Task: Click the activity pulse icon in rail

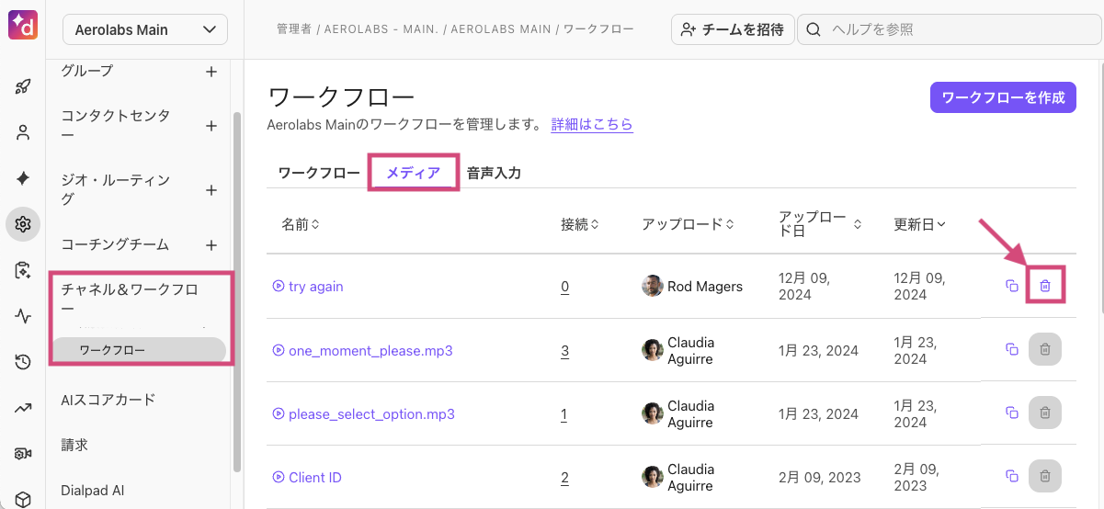Action: click(x=23, y=316)
